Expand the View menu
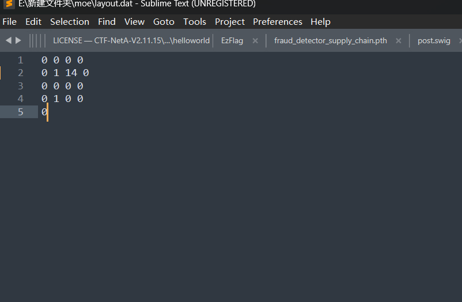 [134, 22]
